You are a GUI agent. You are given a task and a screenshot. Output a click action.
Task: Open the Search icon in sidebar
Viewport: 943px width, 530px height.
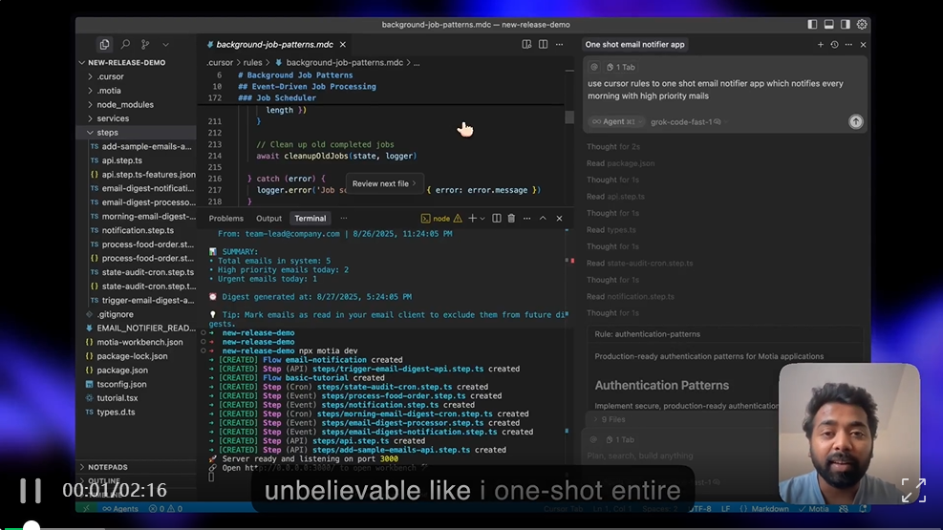point(125,45)
